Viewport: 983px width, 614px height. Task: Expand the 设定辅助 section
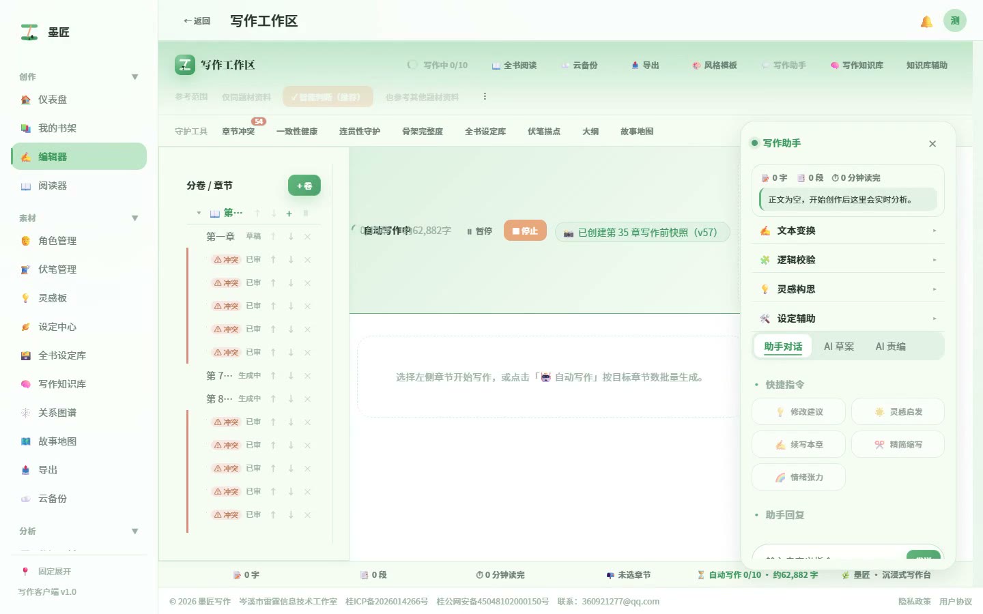point(848,319)
